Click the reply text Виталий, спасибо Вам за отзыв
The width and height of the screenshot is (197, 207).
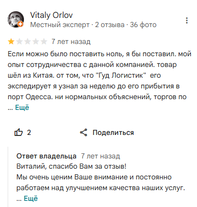(71, 166)
